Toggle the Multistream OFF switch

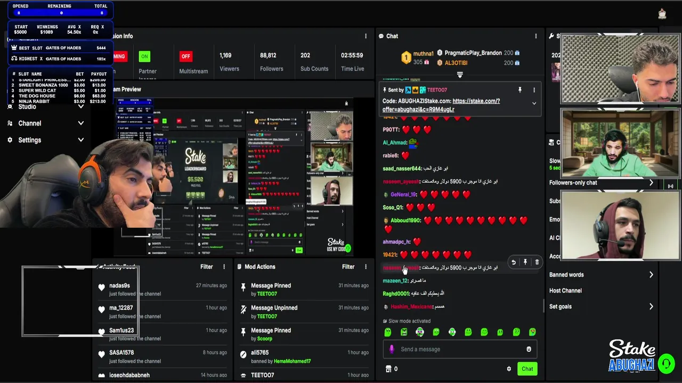coord(185,56)
